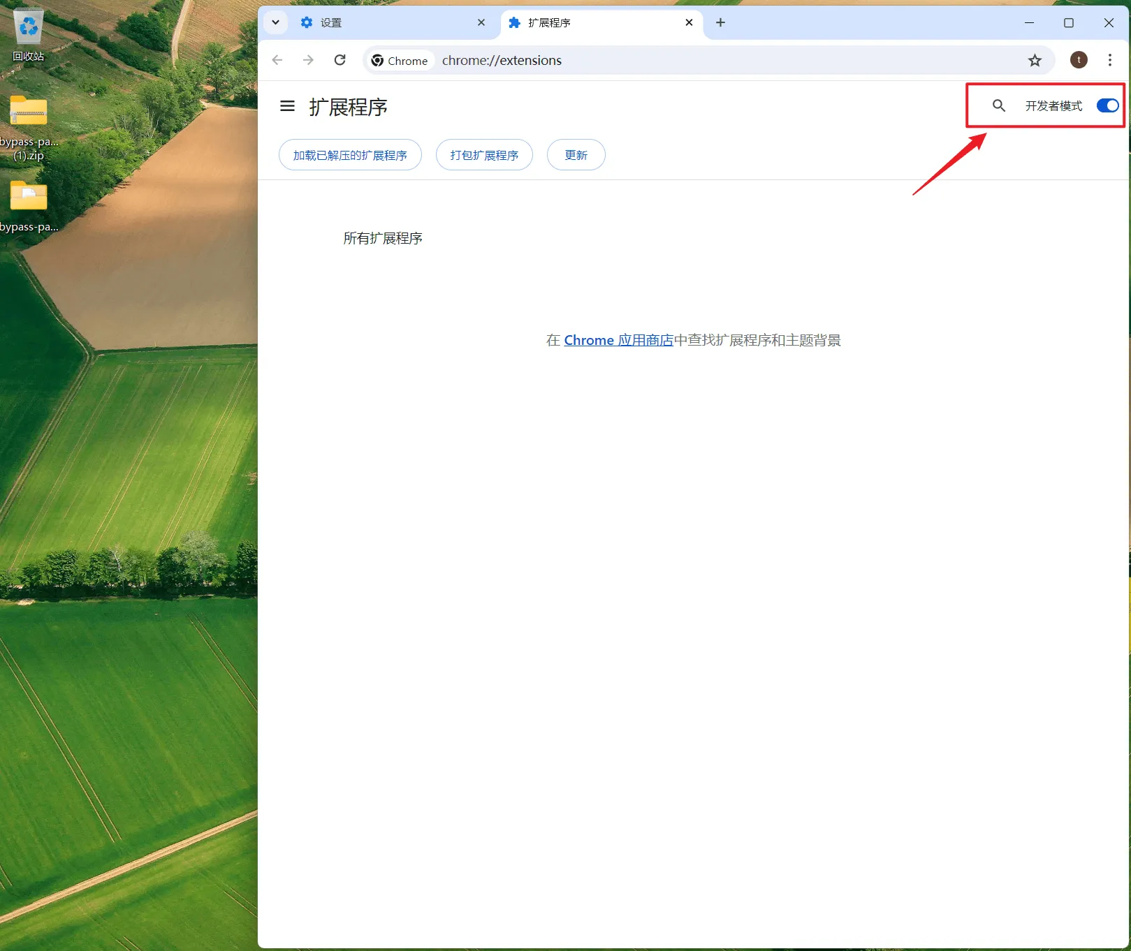Select the 扩展程序 browser tab
The width and height of the screenshot is (1131, 951).
(601, 22)
